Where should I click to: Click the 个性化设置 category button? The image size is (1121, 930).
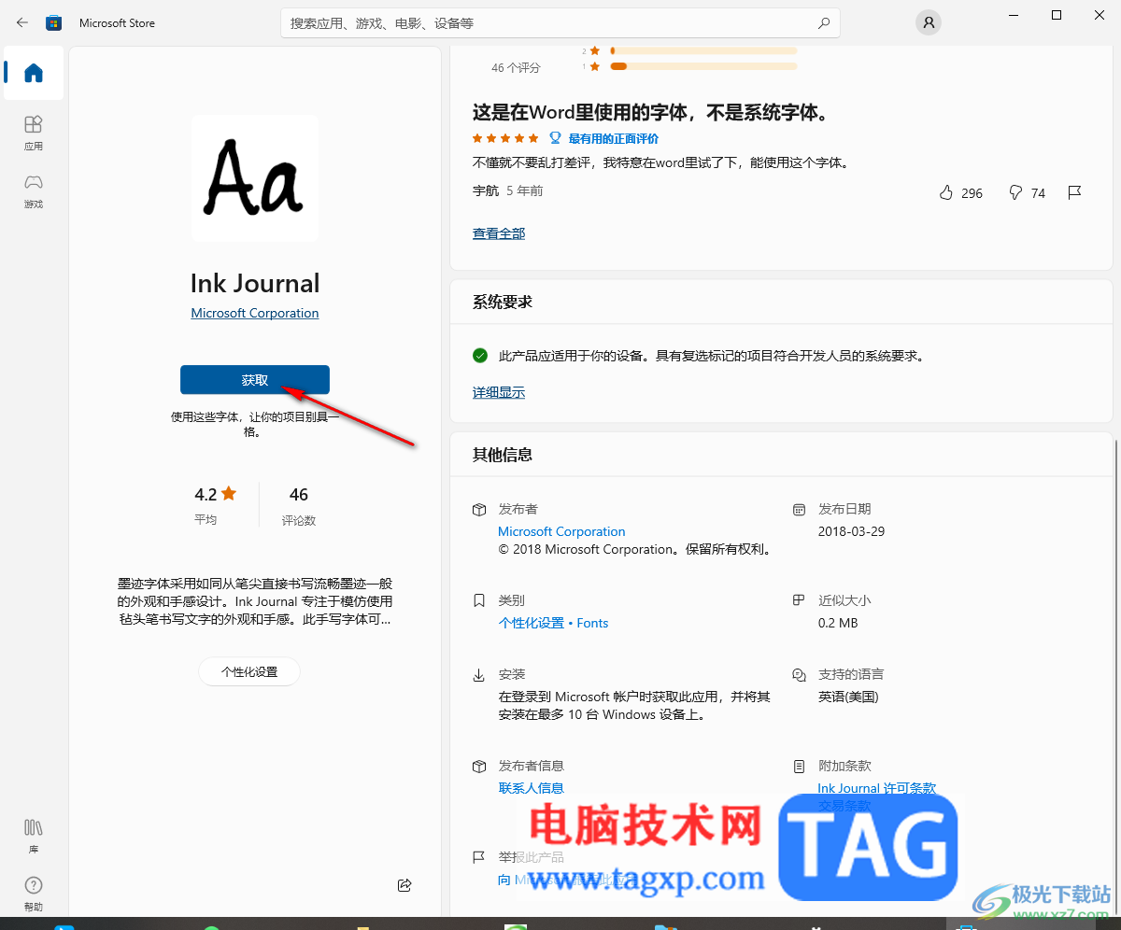click(x=249, y=671)
